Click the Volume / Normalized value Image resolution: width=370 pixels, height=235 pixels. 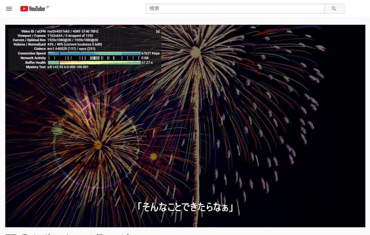click(x=74, y=44)
